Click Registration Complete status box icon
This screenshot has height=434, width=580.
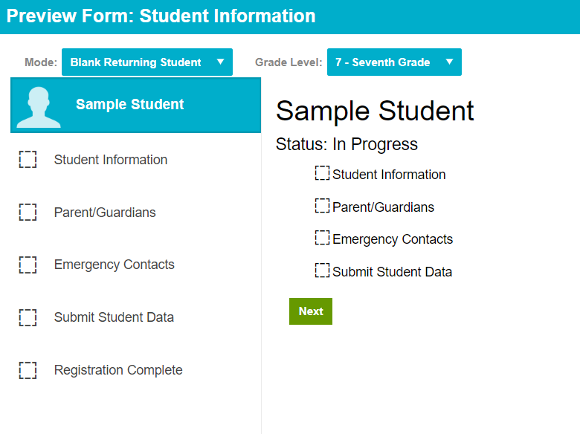pos(28,370)
